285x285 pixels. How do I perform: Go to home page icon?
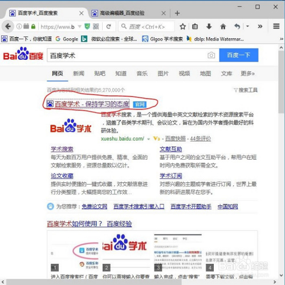(223, 26)
